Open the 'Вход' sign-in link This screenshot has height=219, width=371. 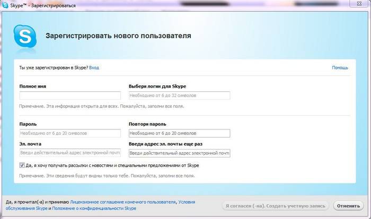94,68
